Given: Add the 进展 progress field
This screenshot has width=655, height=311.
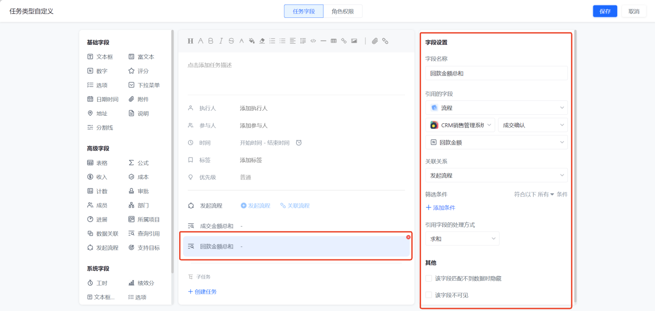Looking at the screenshot, I should 97,219.
